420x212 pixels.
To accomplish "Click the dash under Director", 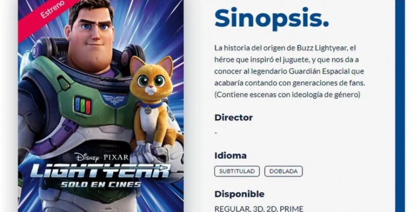I will [x=216, y=133].
